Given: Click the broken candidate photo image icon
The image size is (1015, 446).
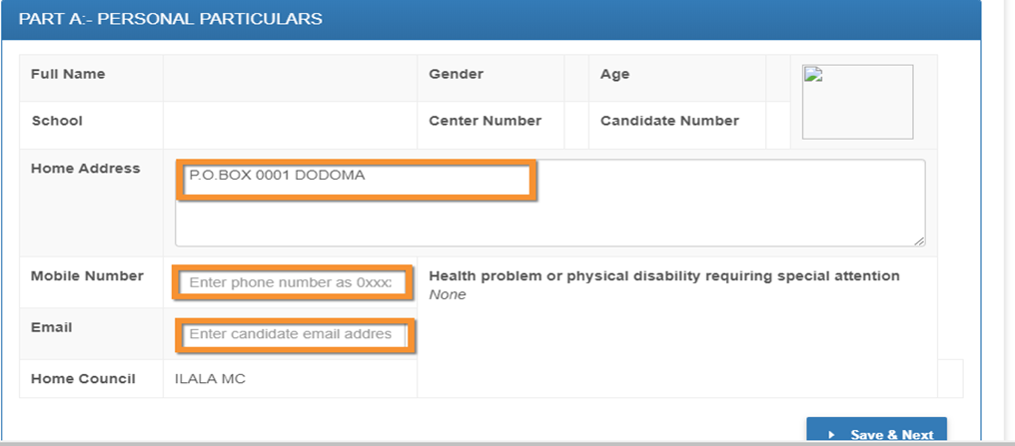Looking at the screenshot, I should pyautogui.click(x=812, y=75).
